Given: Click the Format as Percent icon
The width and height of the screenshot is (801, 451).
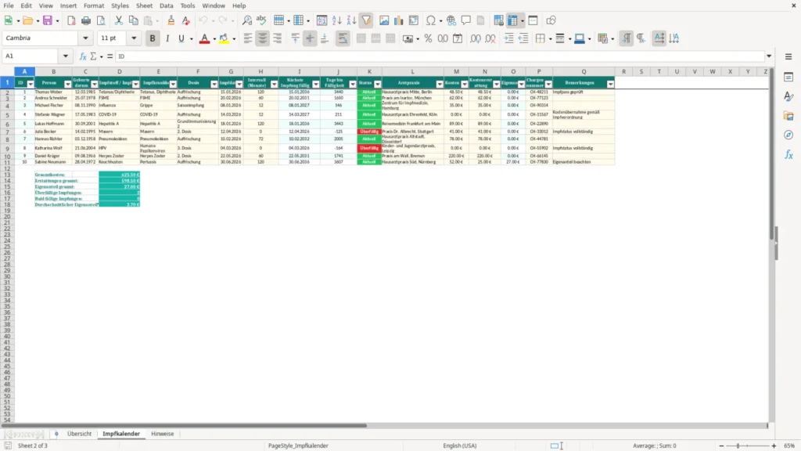Looking at the screenshot, I should click(428, 38).
